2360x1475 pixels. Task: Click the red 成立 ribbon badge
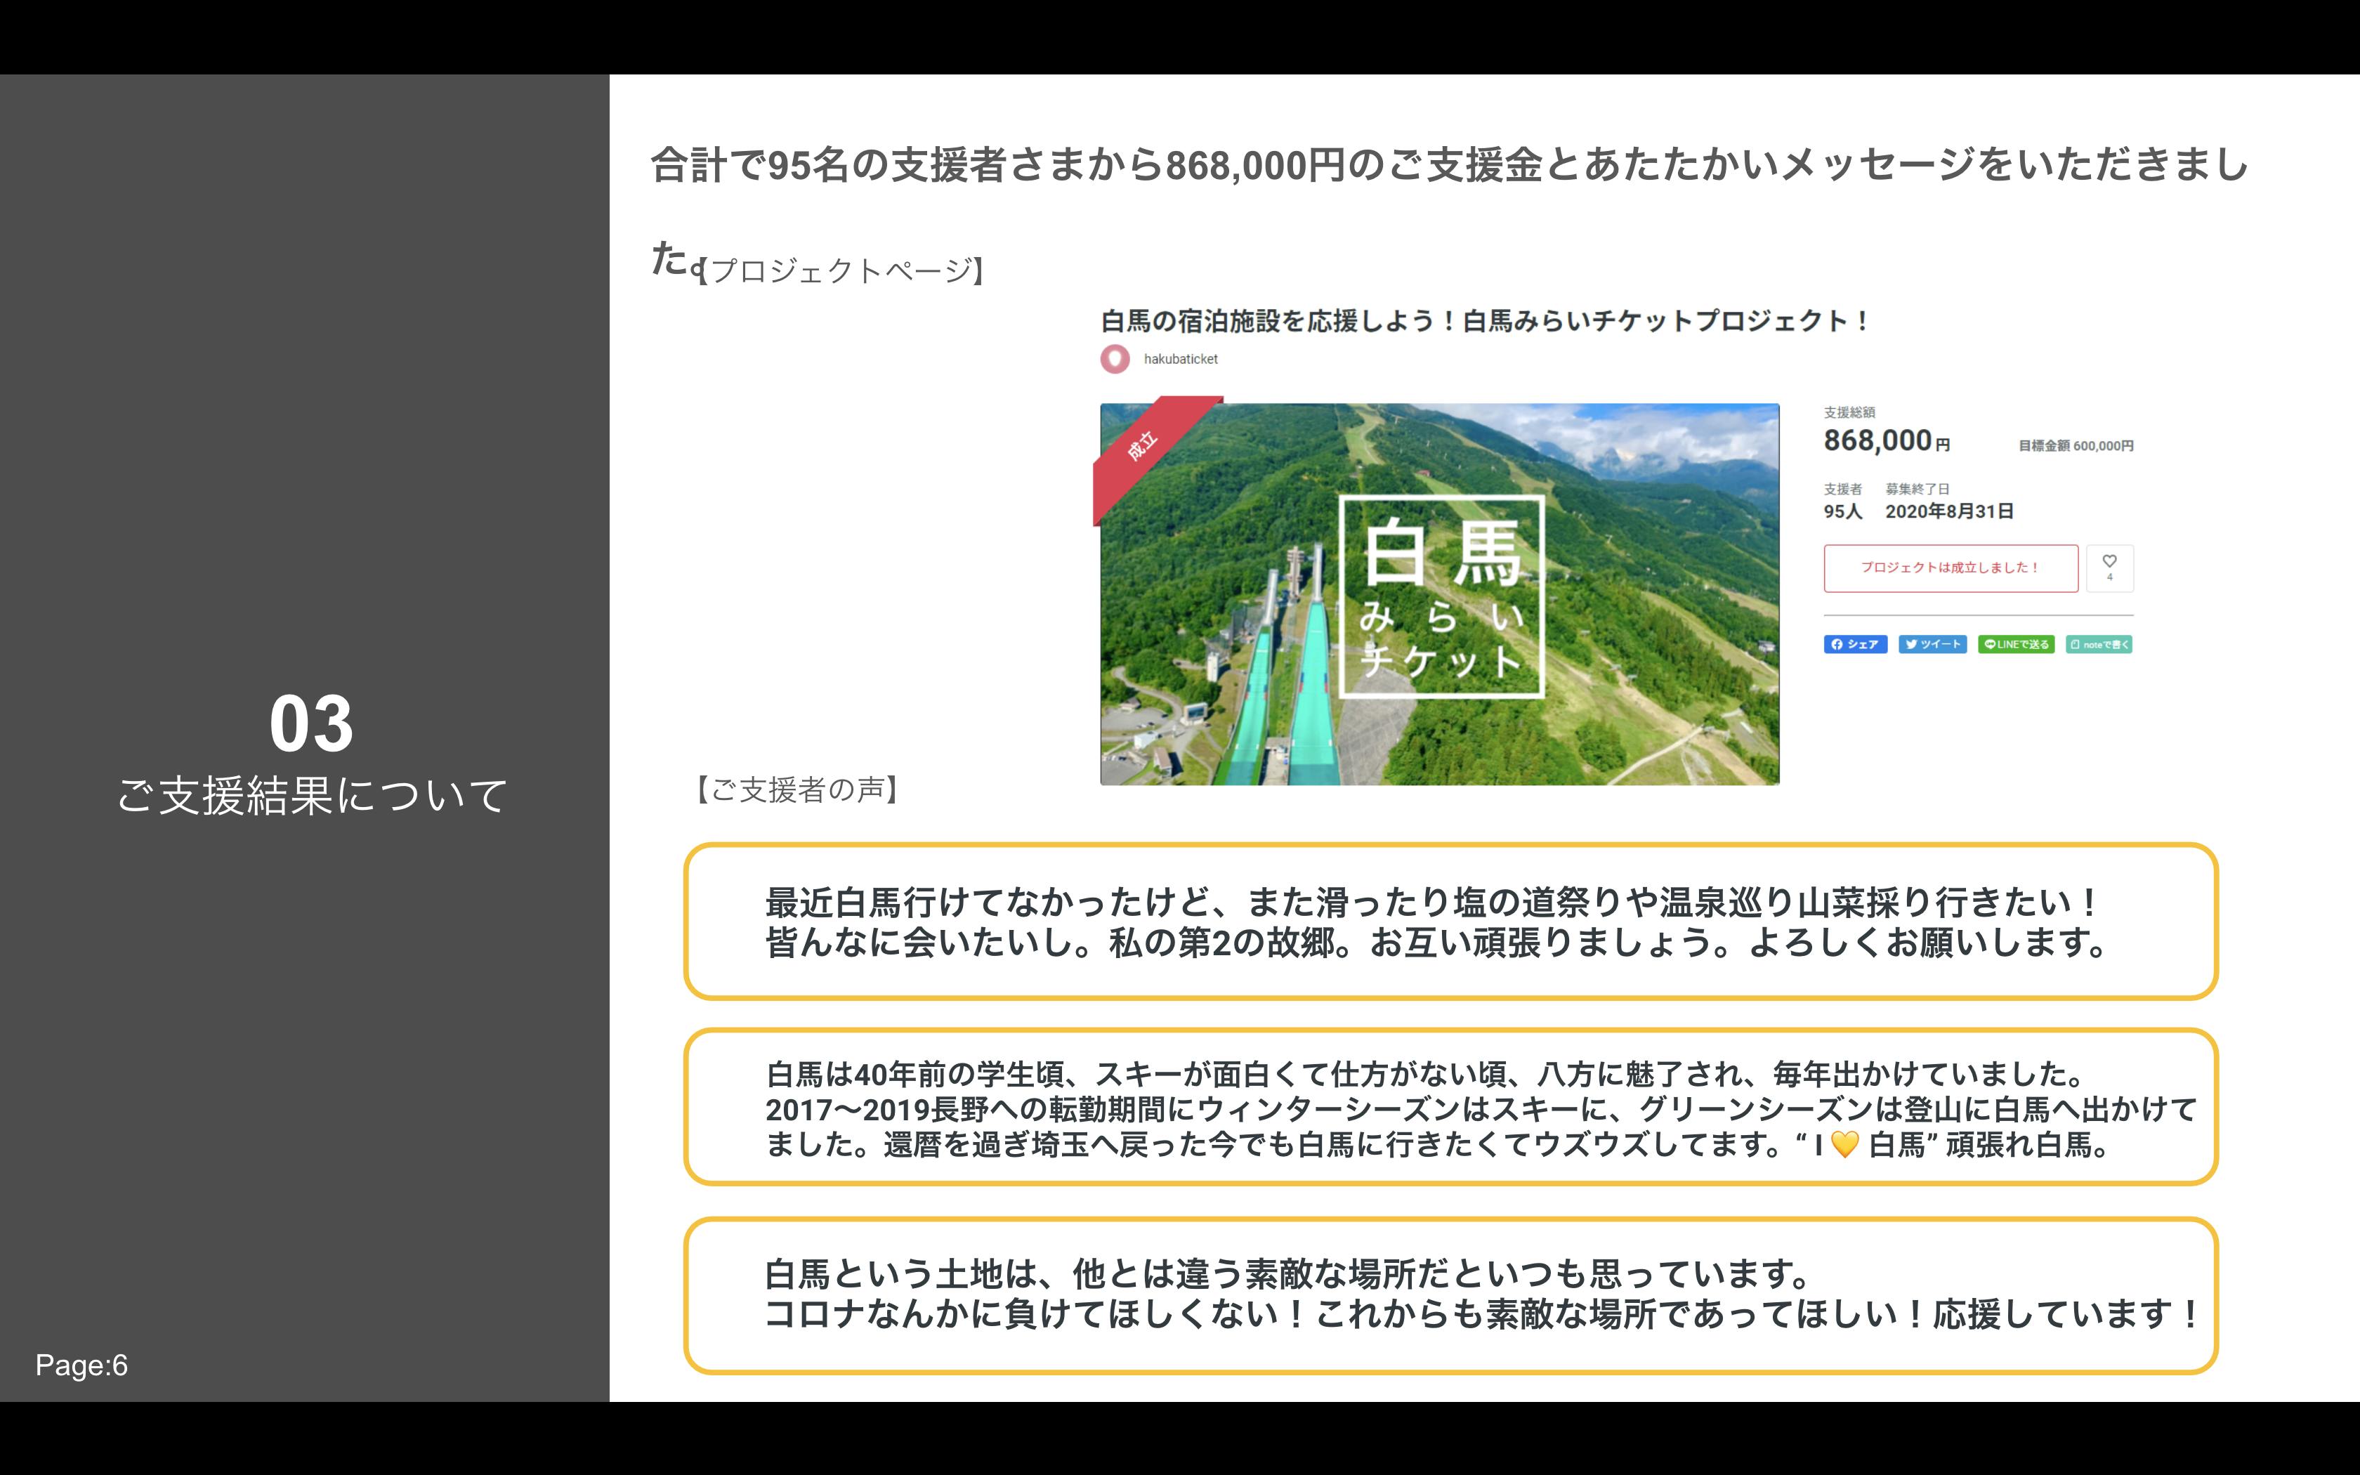pyautogui.click(x=1144, y=446)
